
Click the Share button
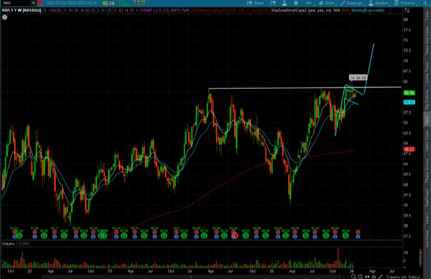[256, 3]
